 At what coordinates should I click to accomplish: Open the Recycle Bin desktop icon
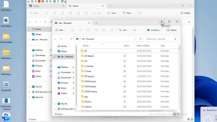click(6, 86)
